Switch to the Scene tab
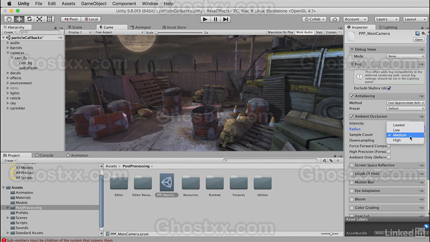Screen dimensions: 430x242 (75, 27)
